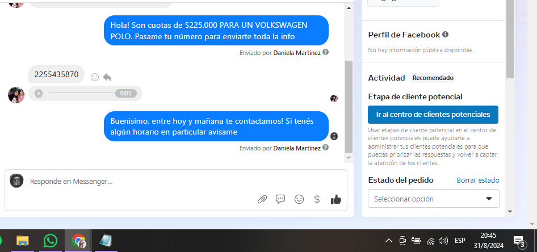Open notification center with 3 notifications
This screenshot has width=537, height=252.
519,241
